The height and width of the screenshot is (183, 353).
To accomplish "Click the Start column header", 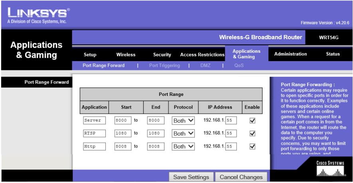I will pyautogui.click(x=126, y=107).
